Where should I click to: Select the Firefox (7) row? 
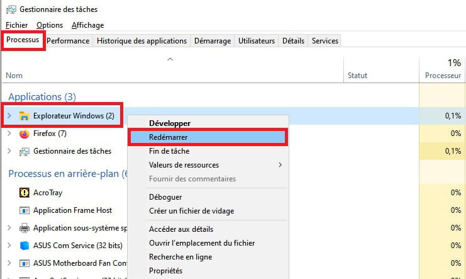coord(50,134)
